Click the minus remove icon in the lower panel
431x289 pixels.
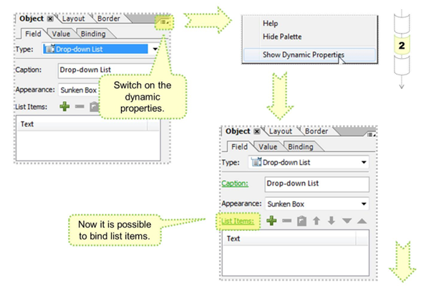(287, 222)
